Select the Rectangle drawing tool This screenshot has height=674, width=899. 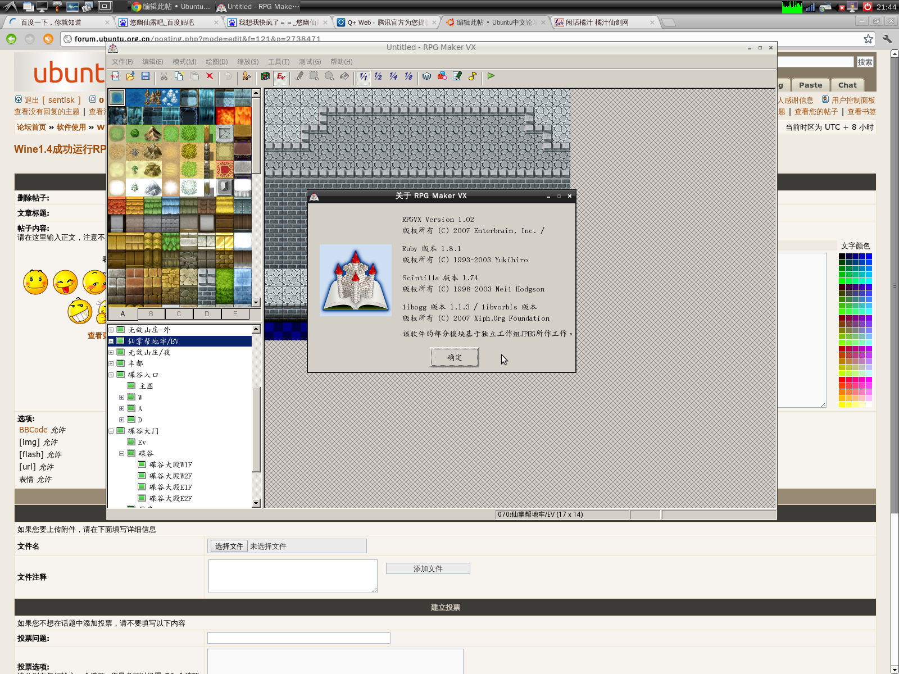click(x=314, y=76)
